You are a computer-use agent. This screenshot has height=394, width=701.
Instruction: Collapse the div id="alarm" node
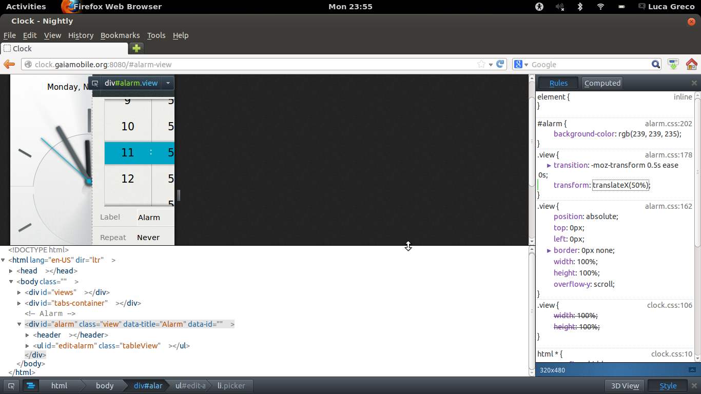pyautogui.click(x=19, y=324)
